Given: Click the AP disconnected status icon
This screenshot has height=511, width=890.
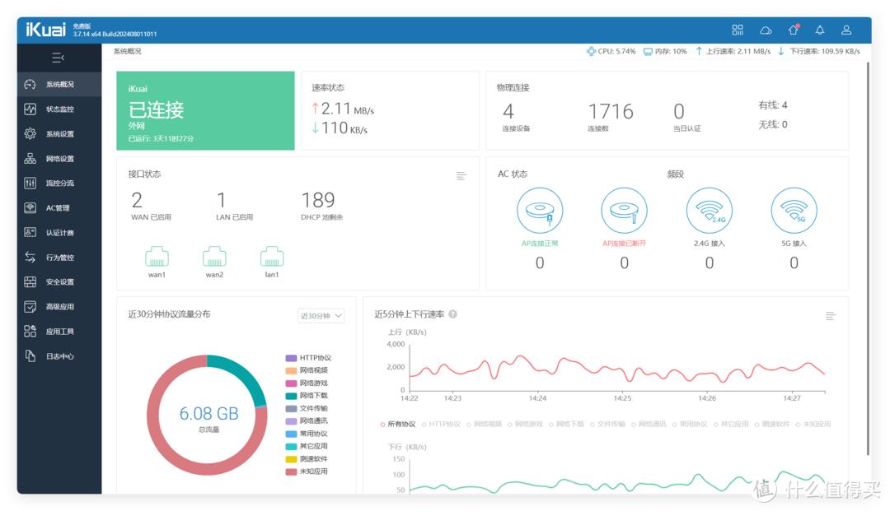Looking at the screenshot, I should tap(624, 211).
